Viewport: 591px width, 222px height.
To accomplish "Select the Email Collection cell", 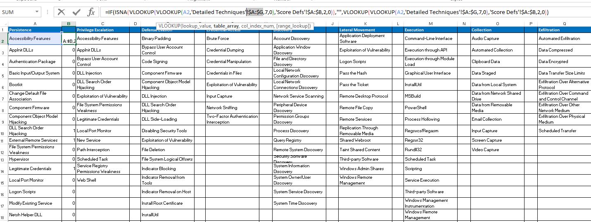I will click(497, 119).
